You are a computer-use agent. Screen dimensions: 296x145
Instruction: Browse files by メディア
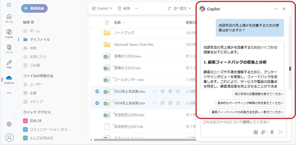point(33,102)
